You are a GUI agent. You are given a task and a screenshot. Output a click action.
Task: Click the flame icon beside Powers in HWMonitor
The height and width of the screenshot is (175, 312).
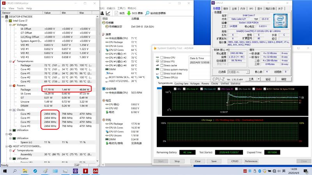(x=13, y=85)
